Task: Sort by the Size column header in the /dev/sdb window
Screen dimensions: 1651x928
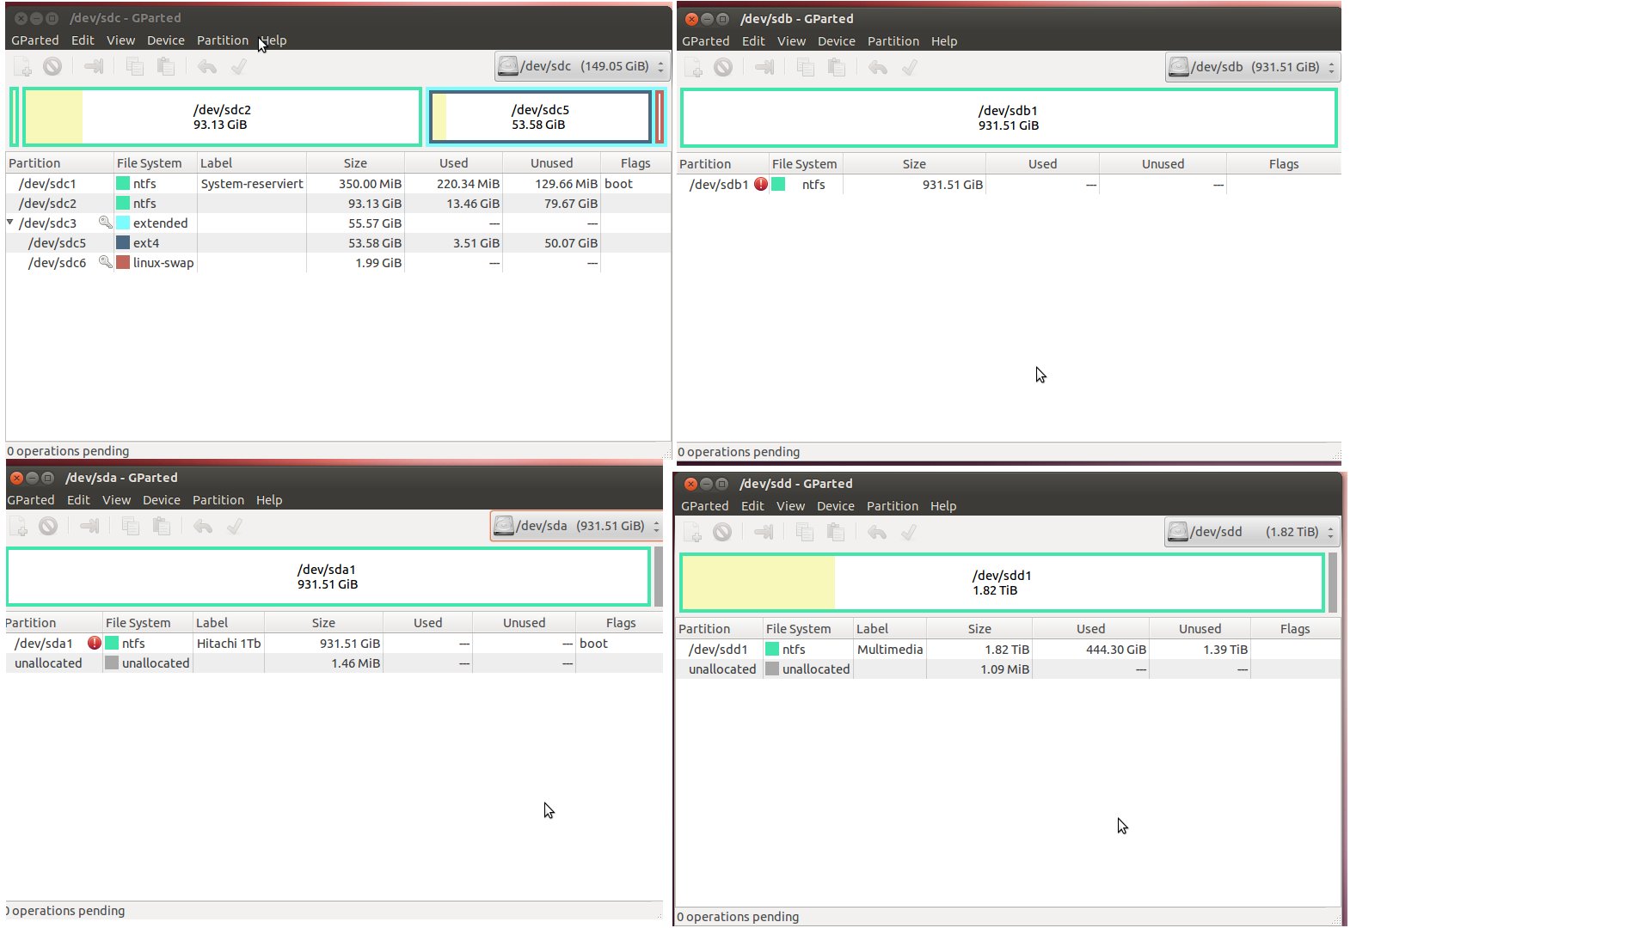Action: click(913, 164)
